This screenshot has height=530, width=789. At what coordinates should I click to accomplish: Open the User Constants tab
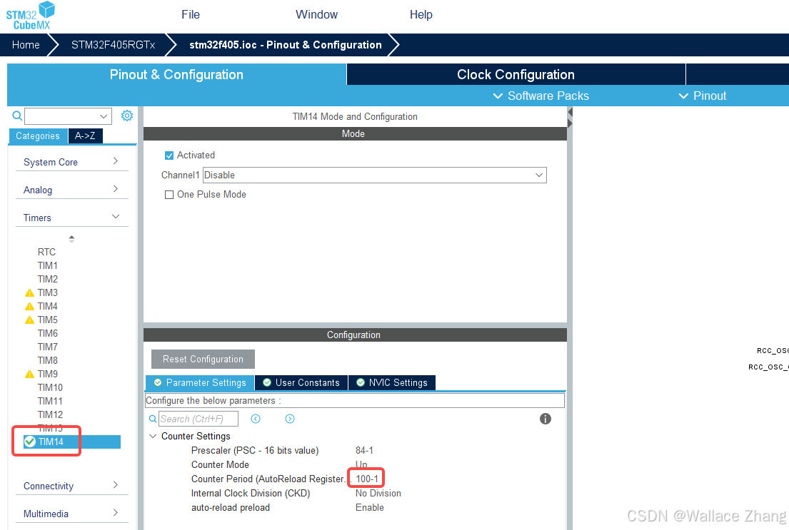(301, 382)
